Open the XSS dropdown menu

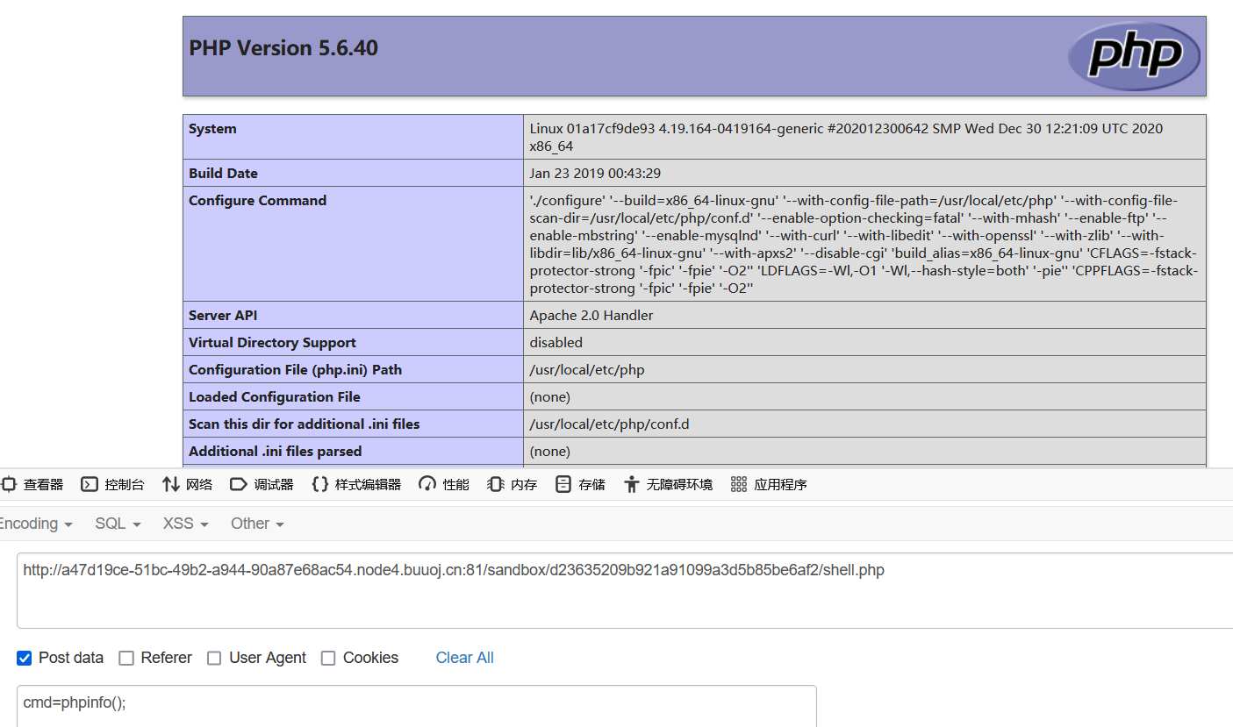click(x=185, y=524)
